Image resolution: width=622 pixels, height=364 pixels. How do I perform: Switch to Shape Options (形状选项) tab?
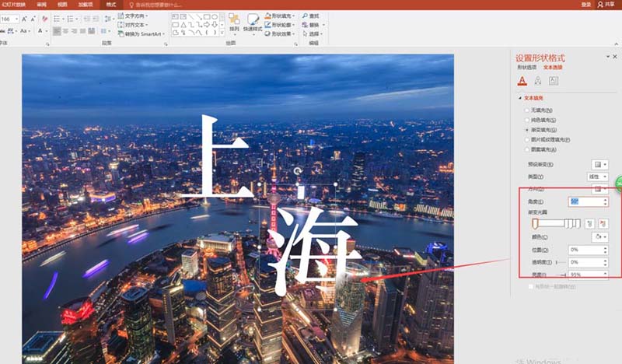pyautogui.click(x=527, y=68)
